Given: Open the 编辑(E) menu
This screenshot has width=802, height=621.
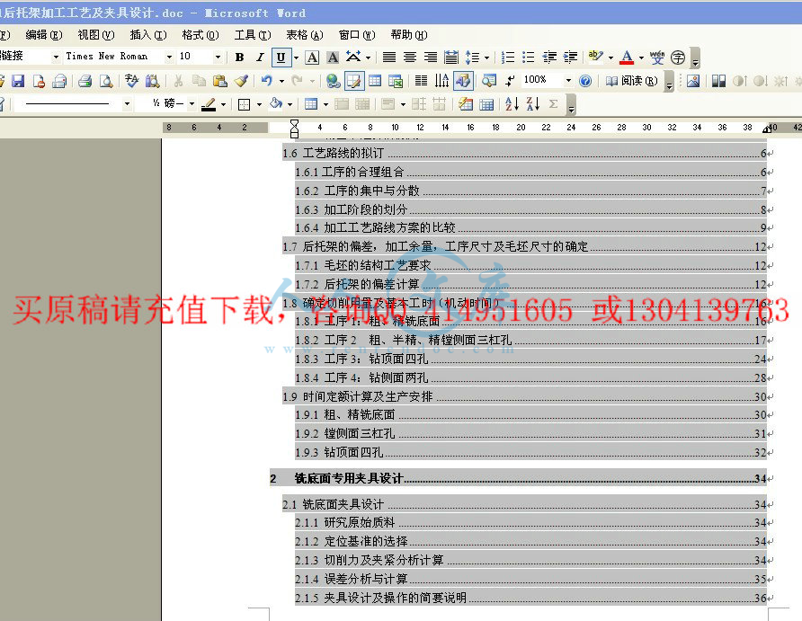Looking at the screenshot, I should click(44, 35).
